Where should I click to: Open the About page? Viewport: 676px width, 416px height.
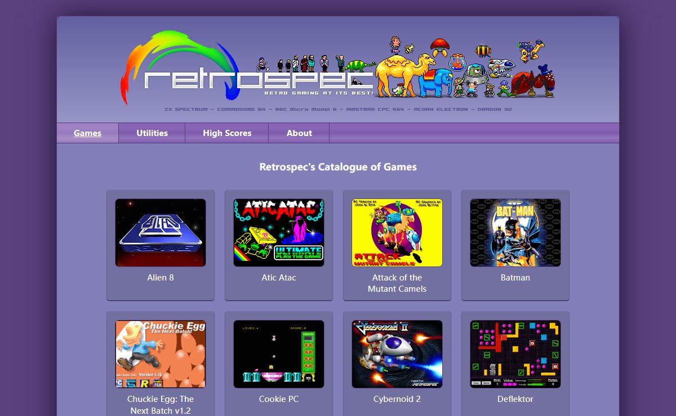299,133
